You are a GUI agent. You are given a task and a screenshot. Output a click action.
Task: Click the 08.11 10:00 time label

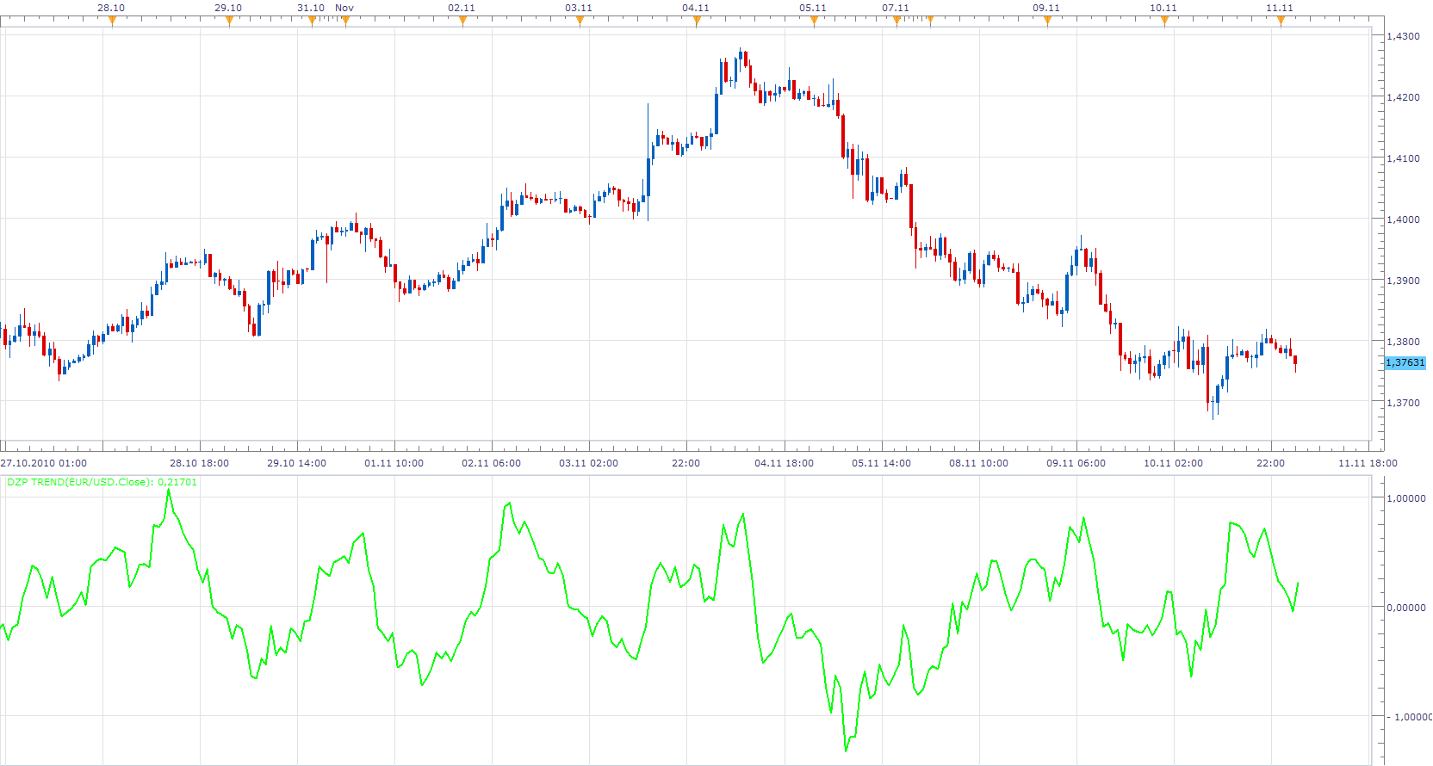pyautogui.click(x=978, y=463)
